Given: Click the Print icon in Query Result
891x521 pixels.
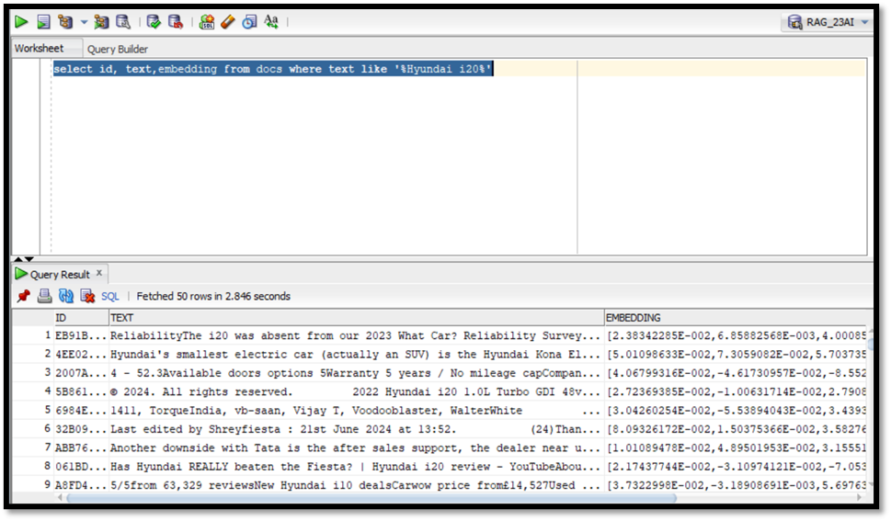Looking at the screenshot, I should tap(44, 296).
